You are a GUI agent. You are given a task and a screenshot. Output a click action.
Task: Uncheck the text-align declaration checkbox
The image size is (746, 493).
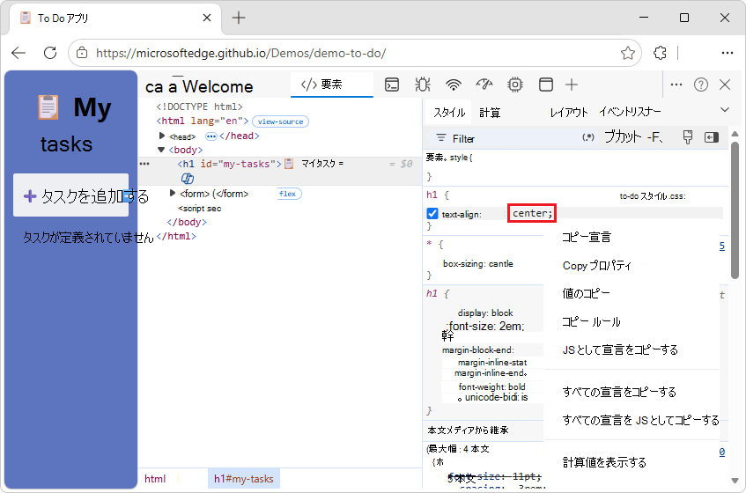[432, 214]
